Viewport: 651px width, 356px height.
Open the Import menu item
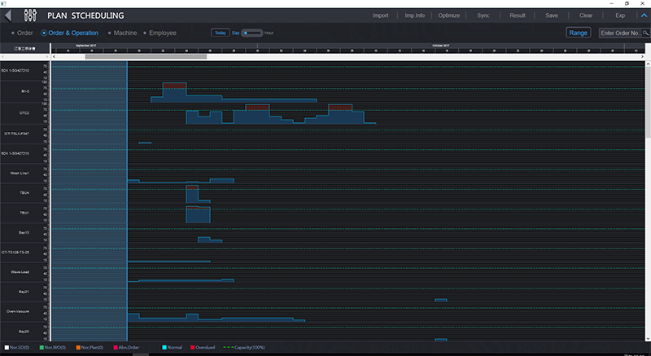(x=380, y=15)
